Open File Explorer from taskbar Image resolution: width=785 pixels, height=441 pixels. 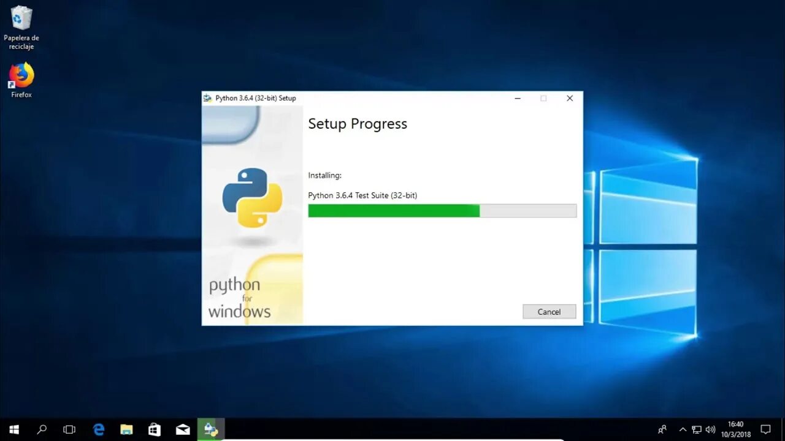click(126, 429)
